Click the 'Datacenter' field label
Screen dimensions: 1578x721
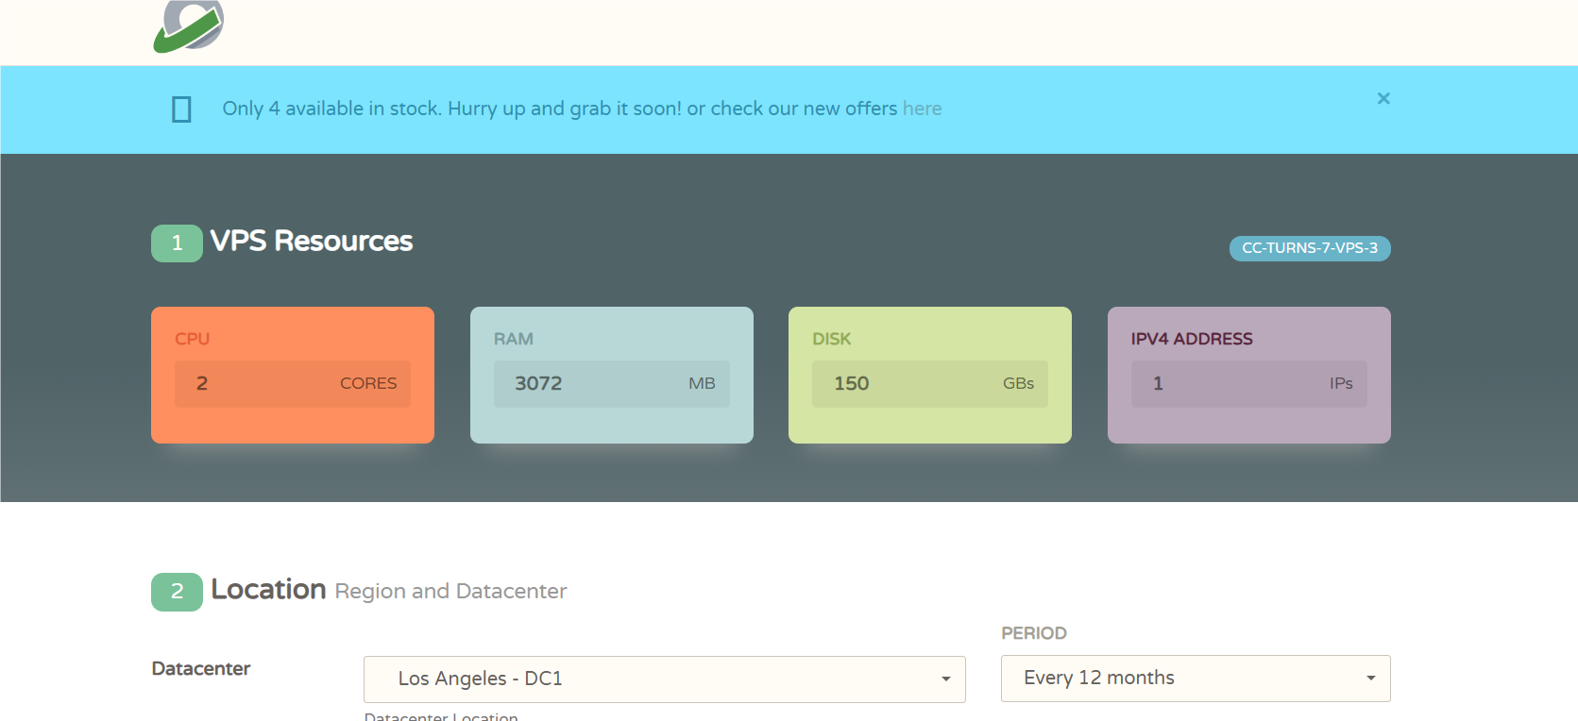(201, 669)
